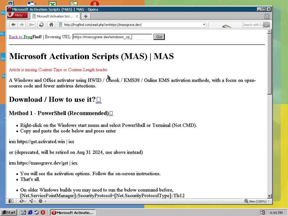
Task: Click the text 'irm https://massgrave.dev/get | iex'
Action: 43,163
